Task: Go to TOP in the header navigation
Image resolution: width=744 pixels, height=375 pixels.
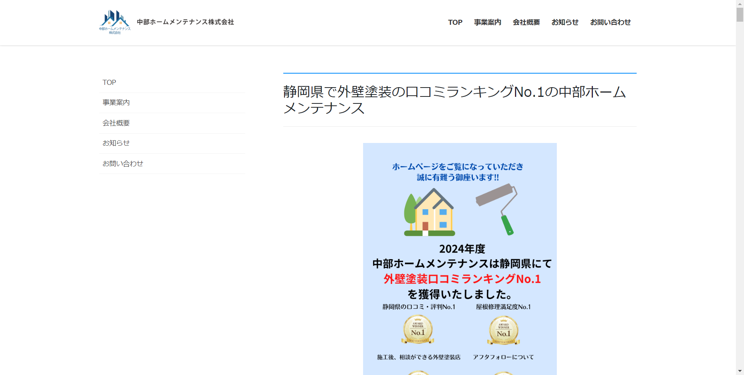Action: tap(455, 22)
